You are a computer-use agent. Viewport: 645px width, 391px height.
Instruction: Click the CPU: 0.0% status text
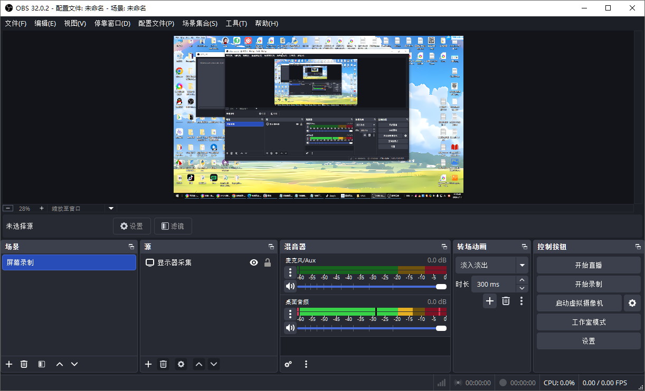point(559,383)
